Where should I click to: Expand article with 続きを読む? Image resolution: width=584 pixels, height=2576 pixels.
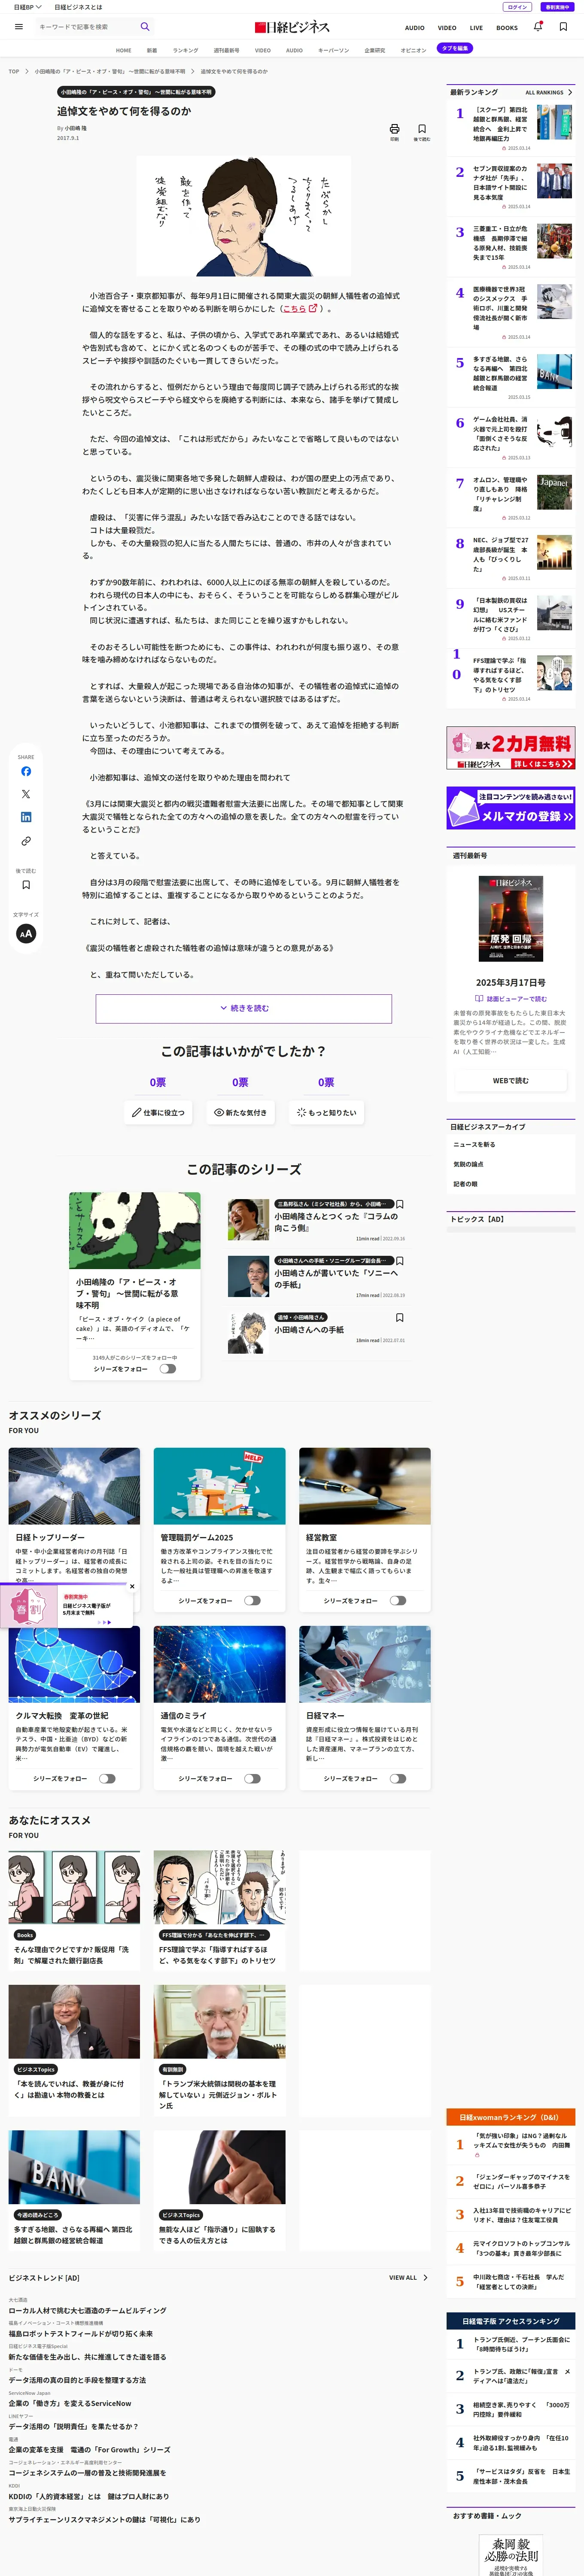click(x=244, y=1008)
